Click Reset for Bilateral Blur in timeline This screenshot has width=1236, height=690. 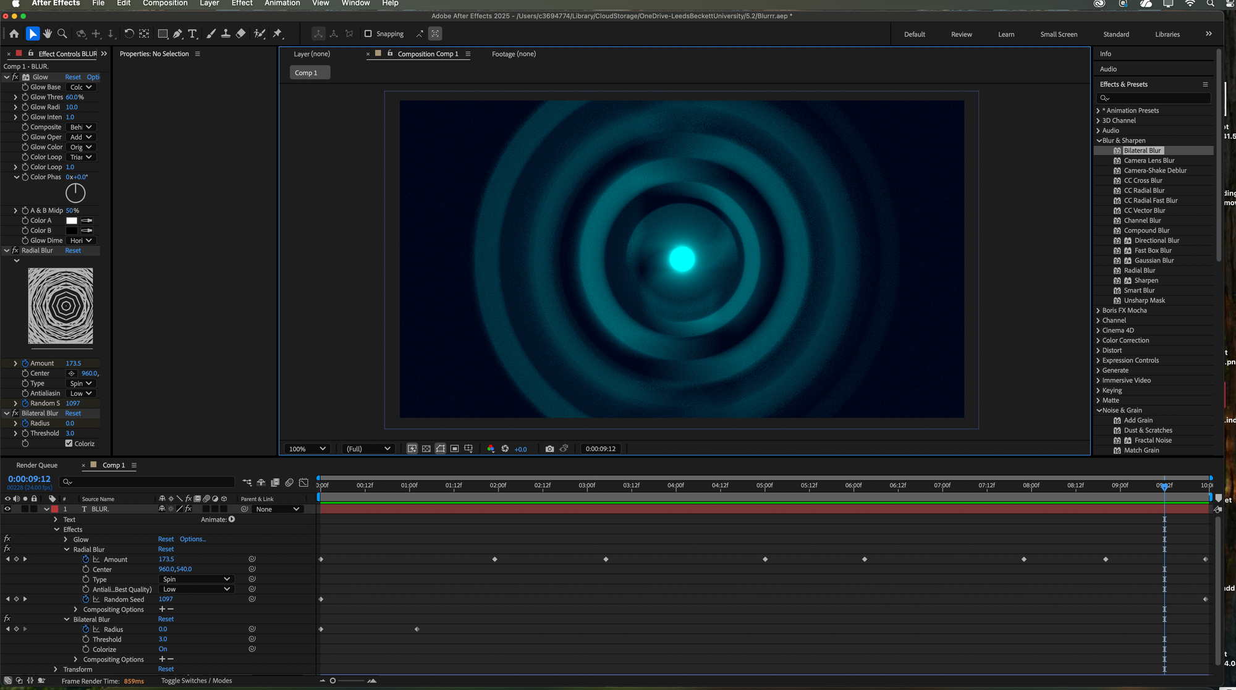coord(166,619)
